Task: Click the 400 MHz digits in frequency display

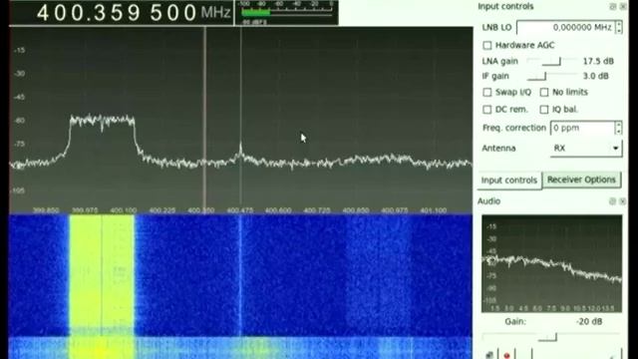Action: (60, 13)
